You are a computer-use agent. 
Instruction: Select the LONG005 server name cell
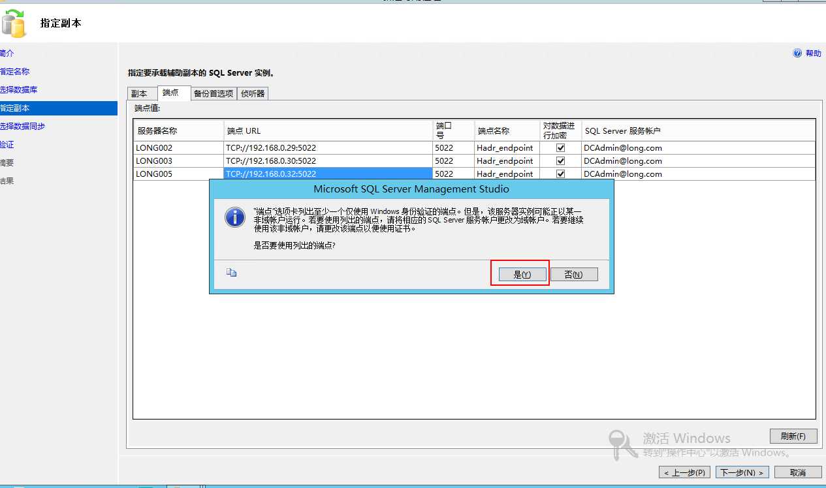[x=178, y=174]
